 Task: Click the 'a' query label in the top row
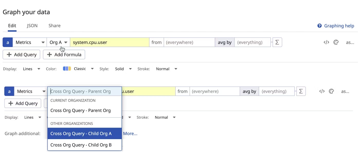click(x=8, y=42)
